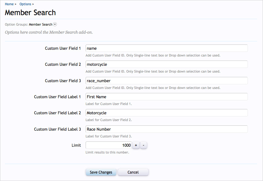Select the Custom User Field 3 input
The width and height of the screenshot is (263, 181).
tap(167, 81)
